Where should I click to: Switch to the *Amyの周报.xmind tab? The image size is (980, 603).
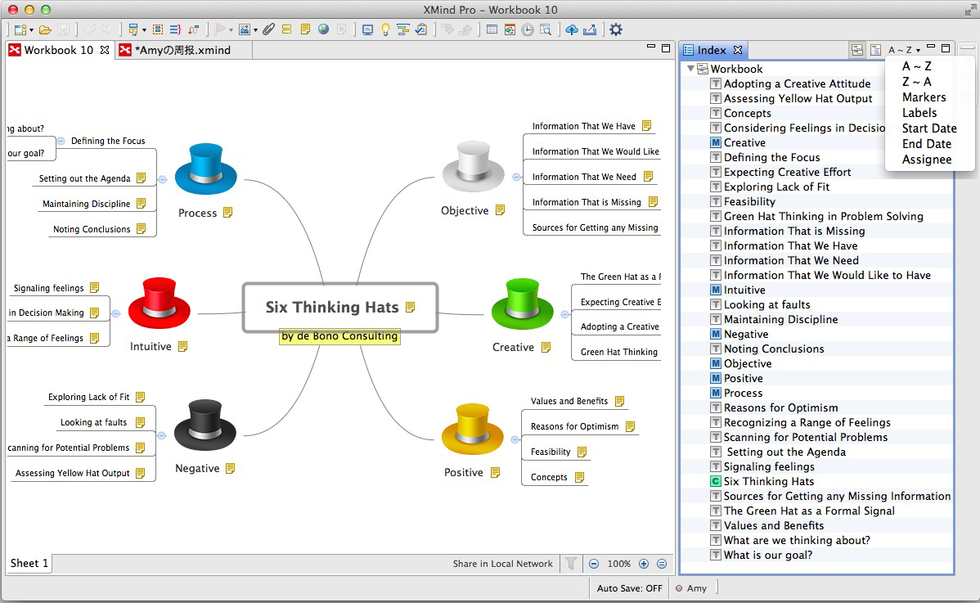click(x=182, y=50)
